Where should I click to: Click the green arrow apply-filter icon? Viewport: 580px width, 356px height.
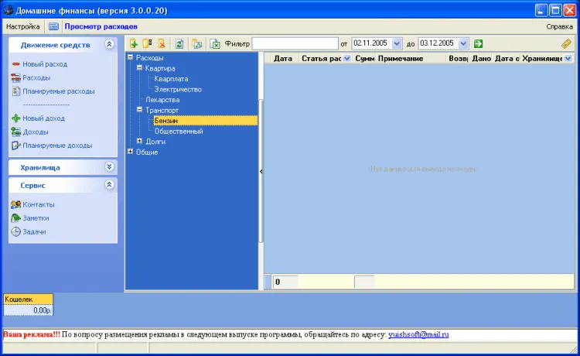point(478,43)
